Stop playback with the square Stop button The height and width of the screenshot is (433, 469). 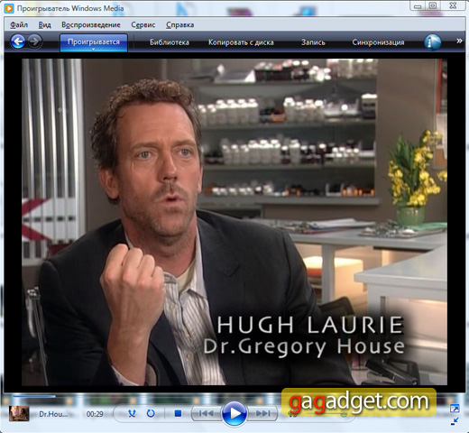pos(178,414)
